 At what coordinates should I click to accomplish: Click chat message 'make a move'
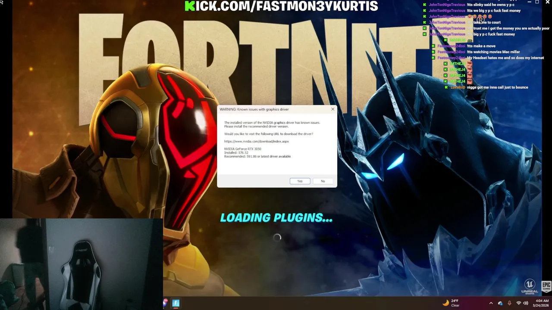pyautogui.click(x=485, y=46)
